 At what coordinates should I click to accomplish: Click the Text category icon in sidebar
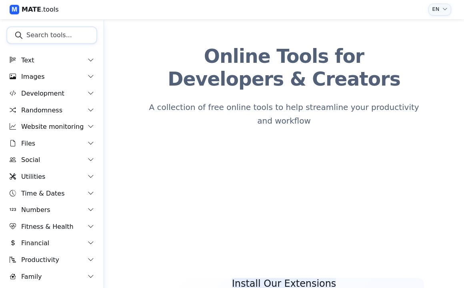13,60
